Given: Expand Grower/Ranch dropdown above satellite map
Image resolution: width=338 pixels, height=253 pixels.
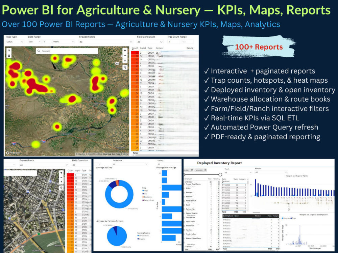Looking at the screenshot, I should [44, 165].
